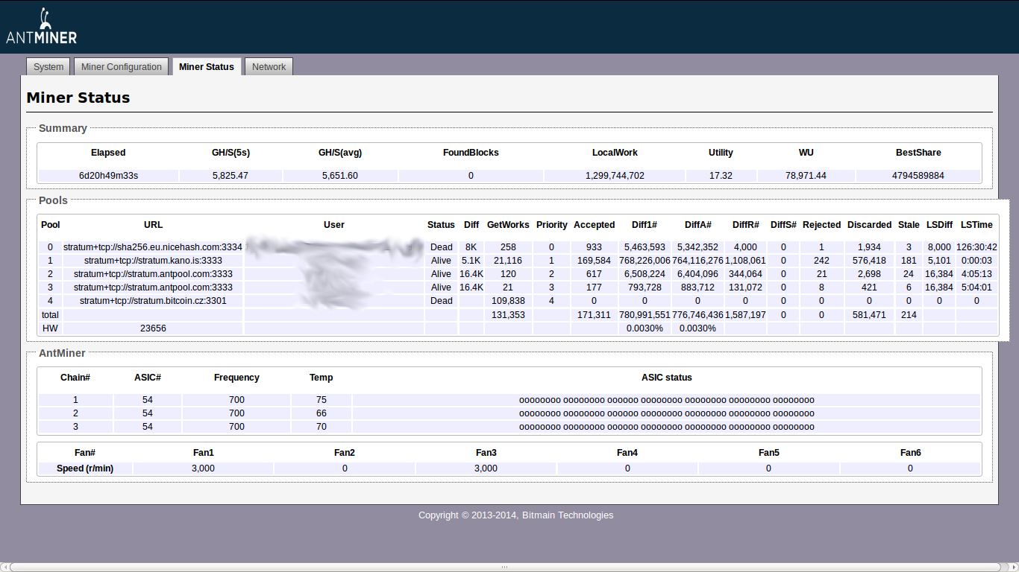Viewport: 1019px width, 572px height.
Task: Click the Dead status of pool 4
Action: click(441, 301)
